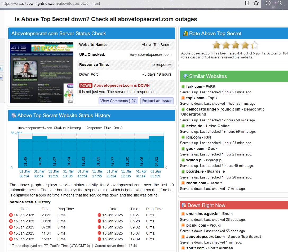Click the page title about abovetopsecret.com outages
This screenshot has width=288, height=252.
point(106,19)
